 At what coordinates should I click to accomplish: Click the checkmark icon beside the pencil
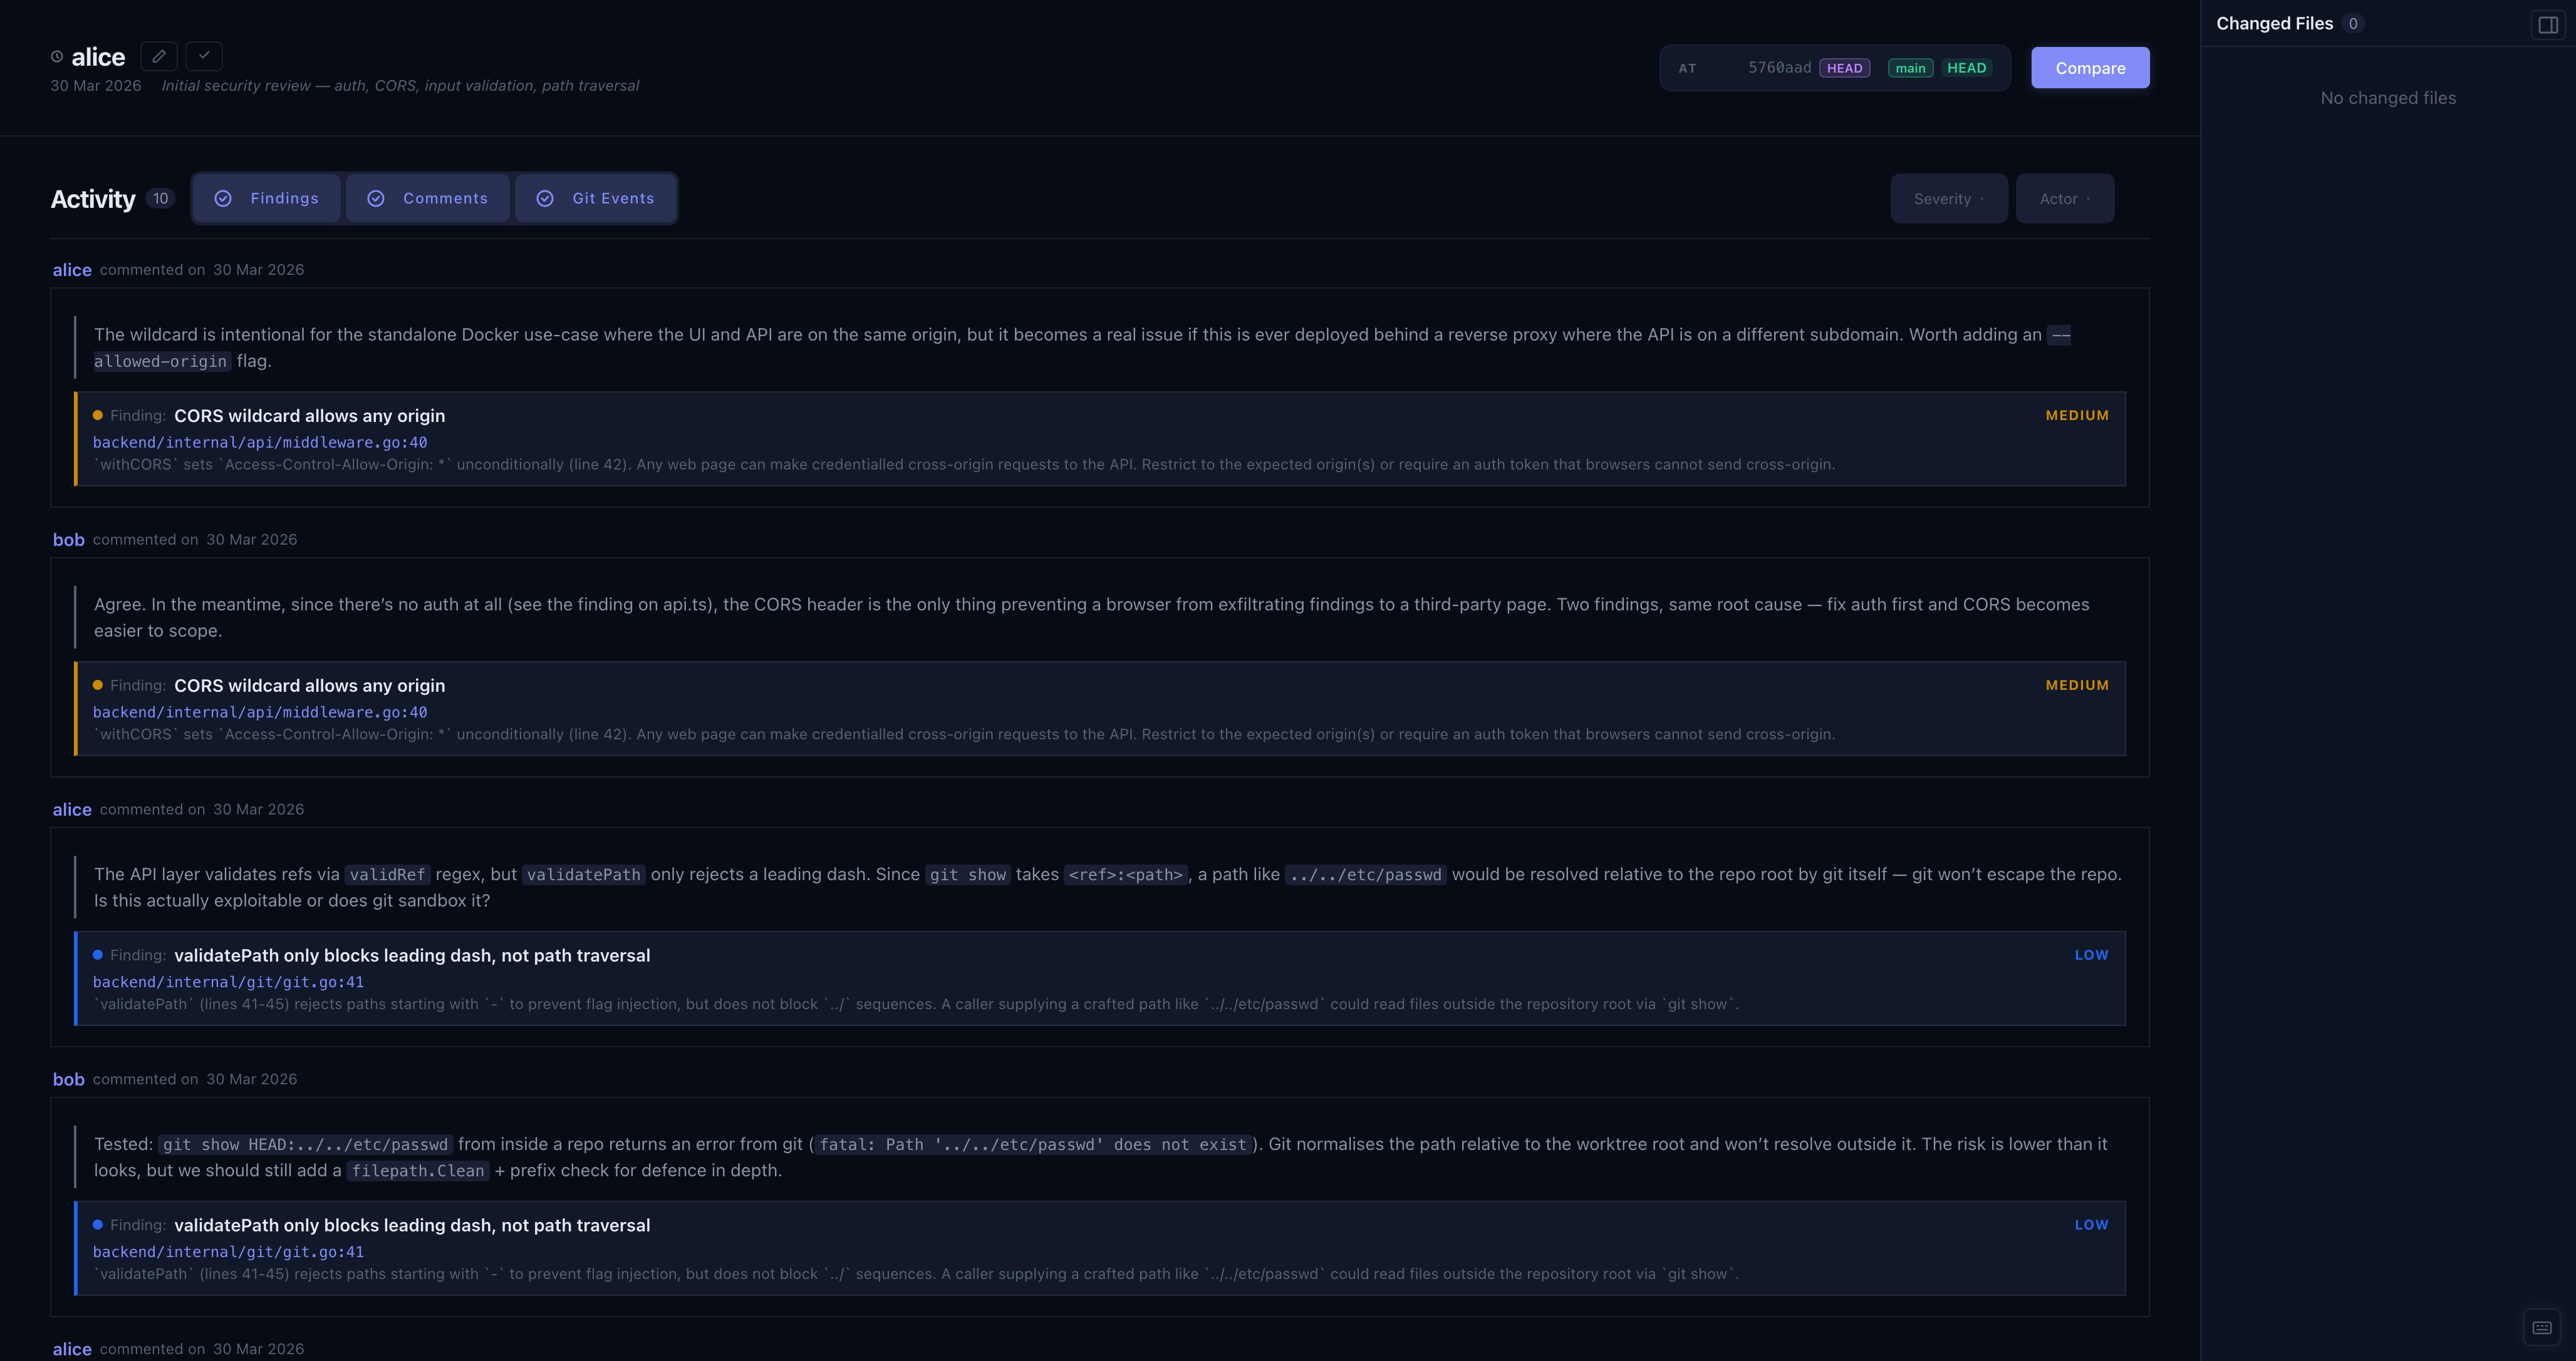[x=204, y=56]
